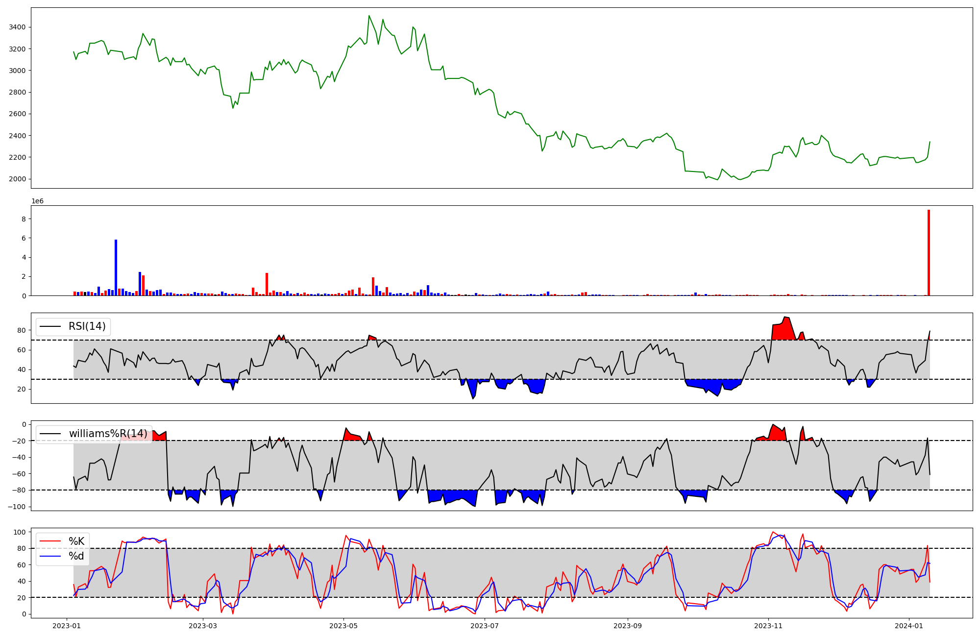Image resolution: width=980 pixels, height=637 pixels.
Task: Click the 1e6 volume scale label
Action: pyautogui.click(x=37, y=201)
